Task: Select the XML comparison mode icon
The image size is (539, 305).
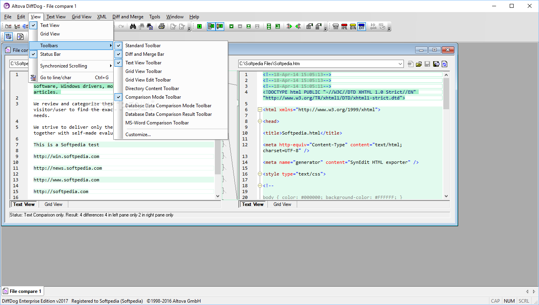Action: click(x=344, y=27)
